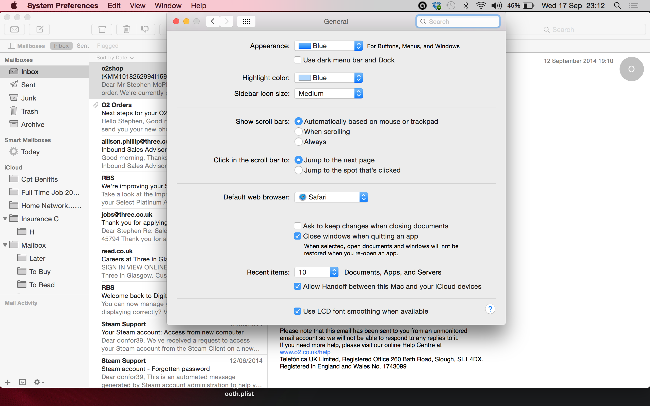Click the volume speaker icon in menu bar
This screenshot has width=650, height=406.
(x=496, y=6)
